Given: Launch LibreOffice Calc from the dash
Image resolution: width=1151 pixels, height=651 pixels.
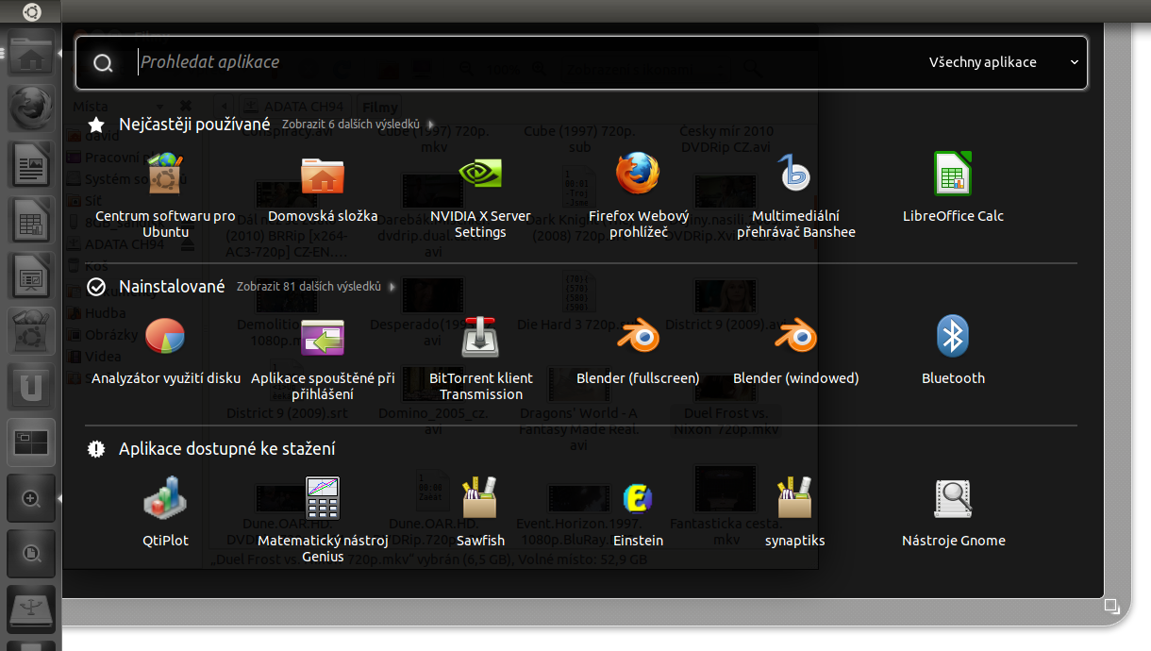Looking at the screenshot, I should [953, 189].
